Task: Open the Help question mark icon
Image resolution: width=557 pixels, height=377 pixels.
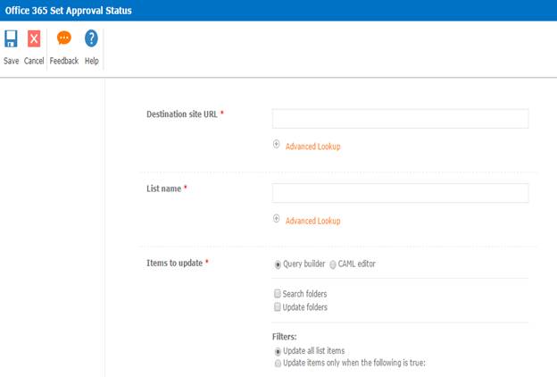Action: pos(91,39)
